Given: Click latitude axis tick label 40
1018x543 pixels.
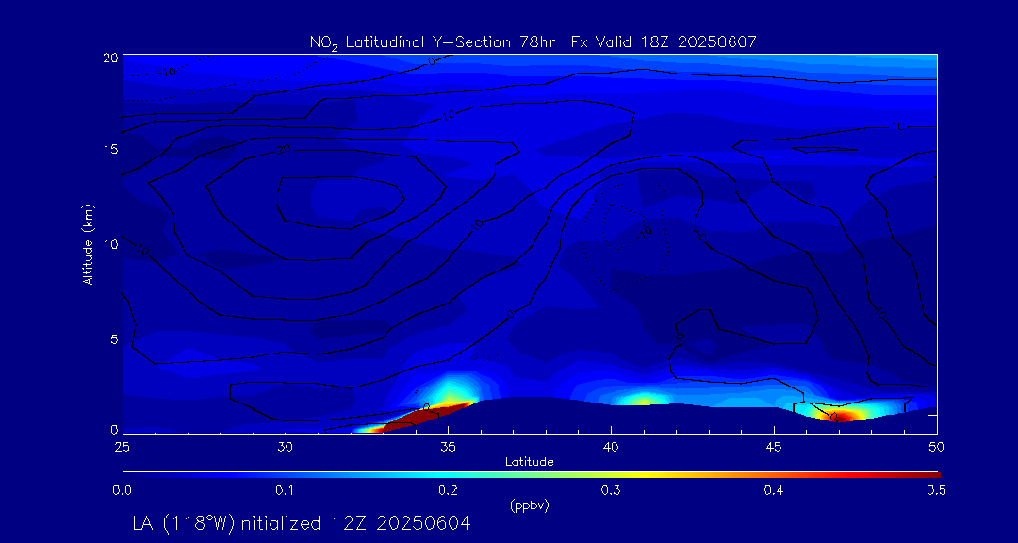Looking at the screenshot, I should 611,447.
